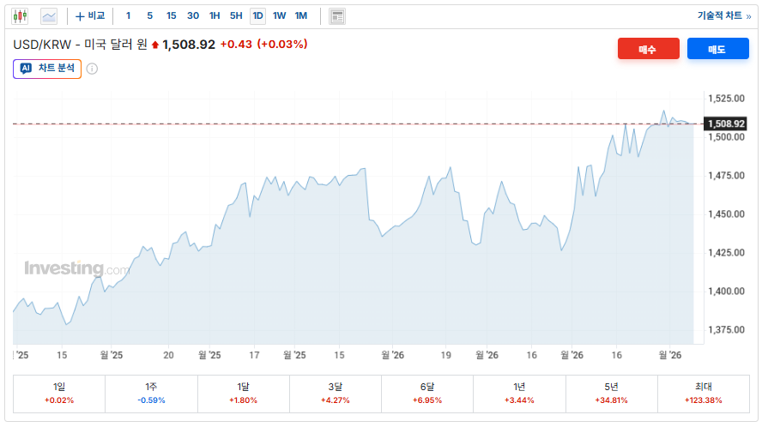Open the 기술적 차트 link
Viewport: 762px width, 427px height.
723,16
